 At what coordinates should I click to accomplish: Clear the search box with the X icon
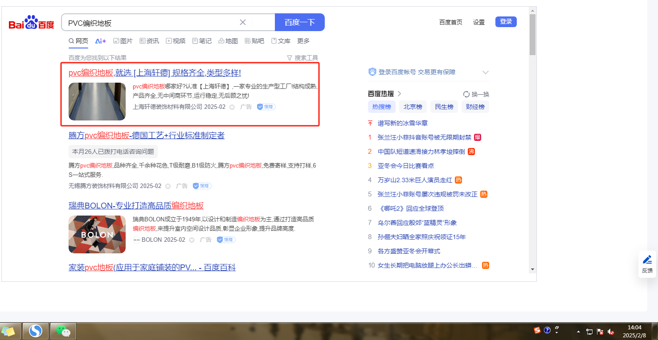(243, 22)
